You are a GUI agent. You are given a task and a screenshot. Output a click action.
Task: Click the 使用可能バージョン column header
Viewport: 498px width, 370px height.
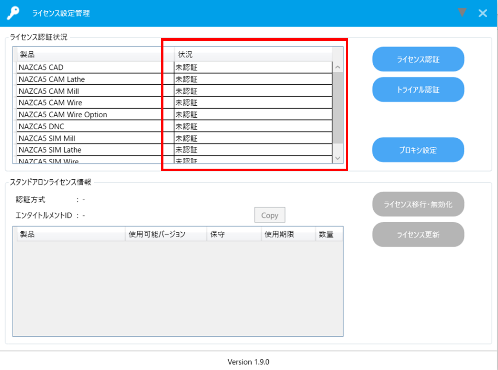coord(166,234)
